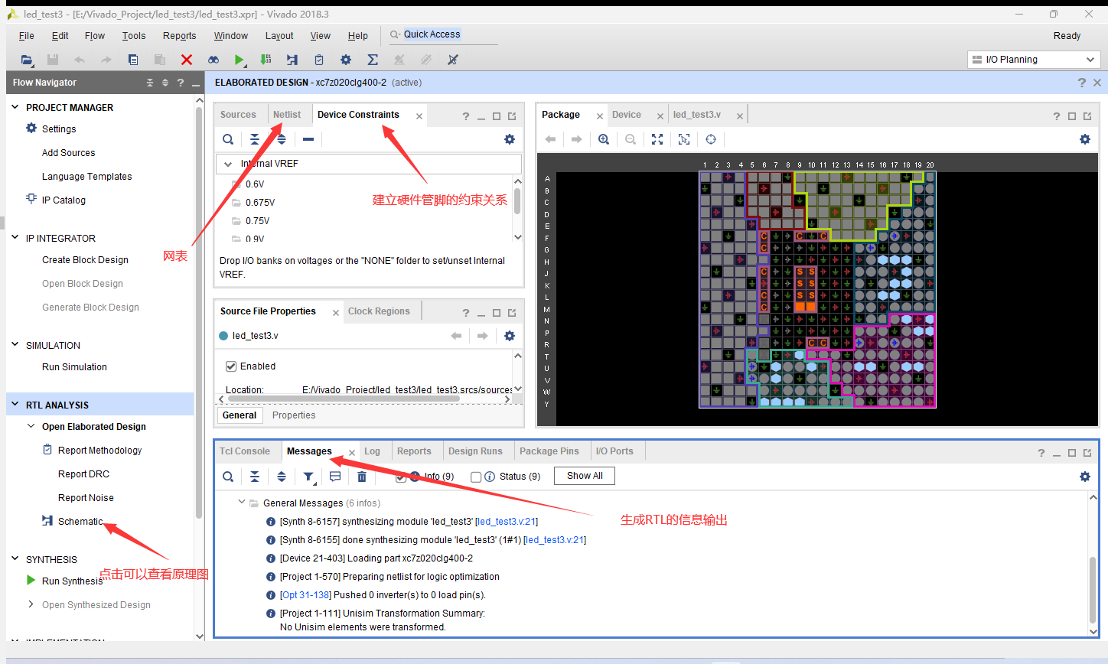Disable the Enabled checkbox for led_test3.v
The image size is (1108, 664).
point(231,366)
